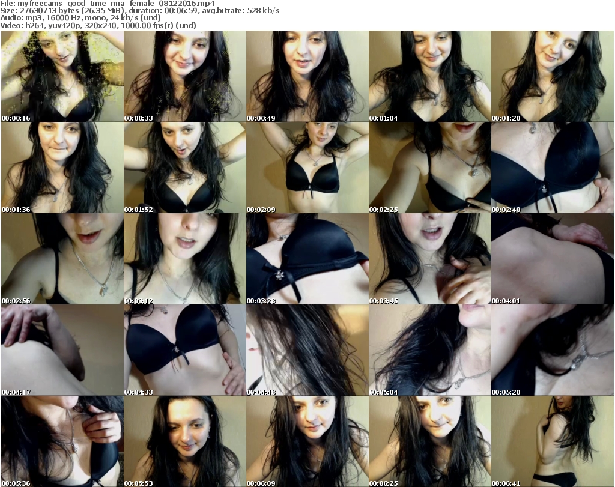
Task: Click the Size line showing 26.35 MiB
Action: pyautogui.click(x=139, y=11)
